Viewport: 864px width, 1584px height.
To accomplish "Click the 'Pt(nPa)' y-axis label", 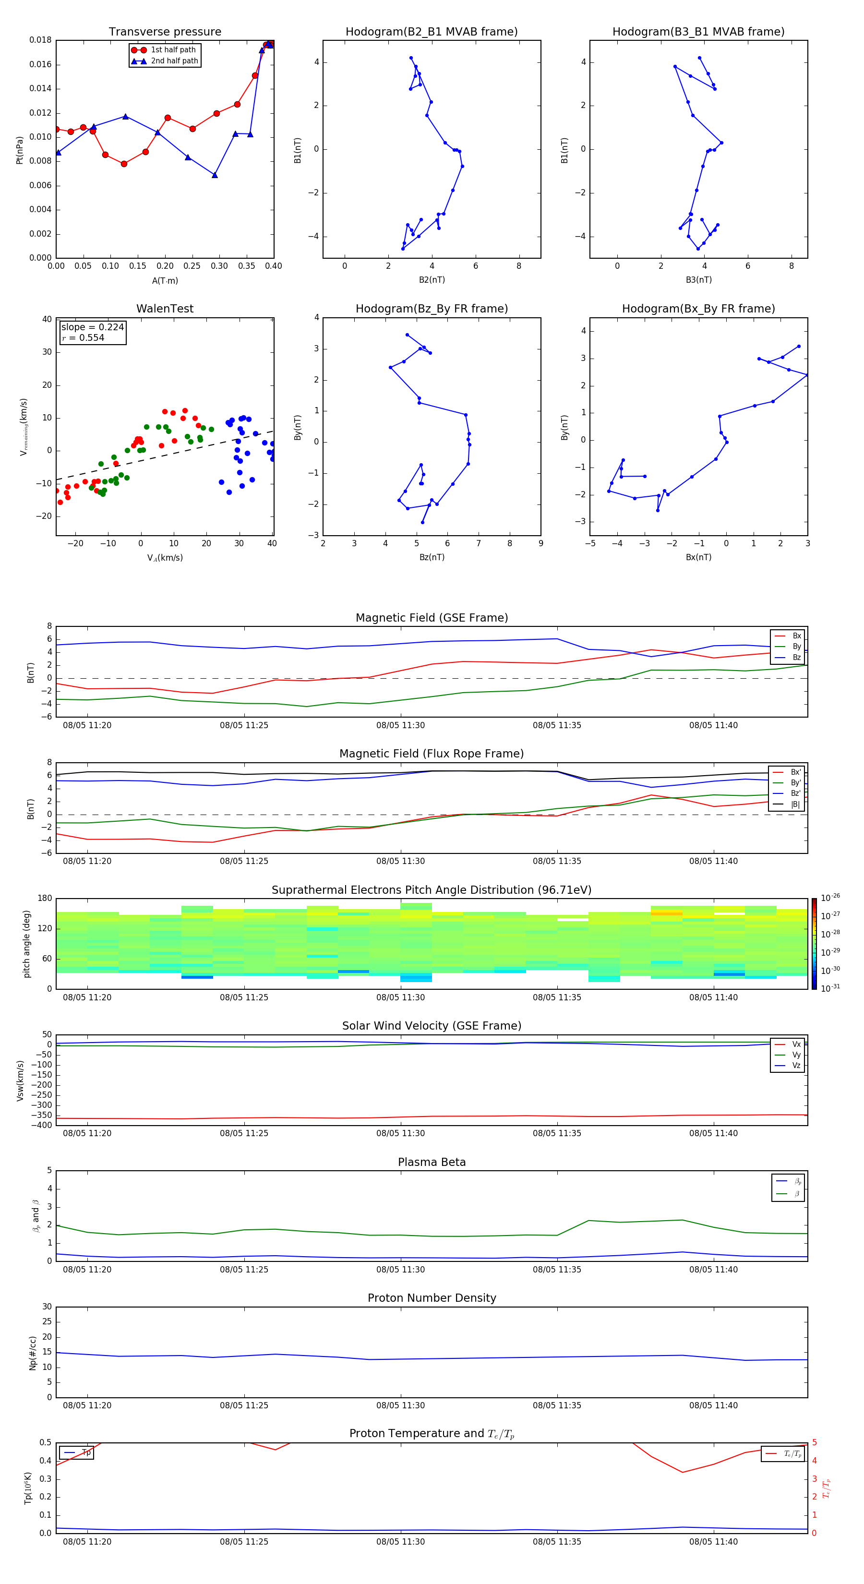I will pyautogui.click(x=20, y=149).
